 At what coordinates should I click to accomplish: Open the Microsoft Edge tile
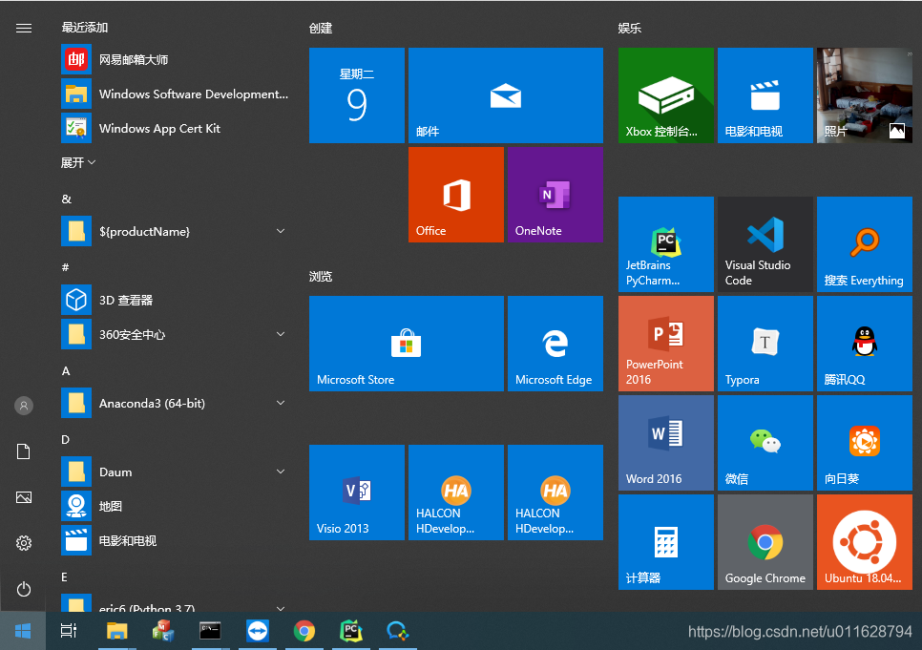pos(555,344)
